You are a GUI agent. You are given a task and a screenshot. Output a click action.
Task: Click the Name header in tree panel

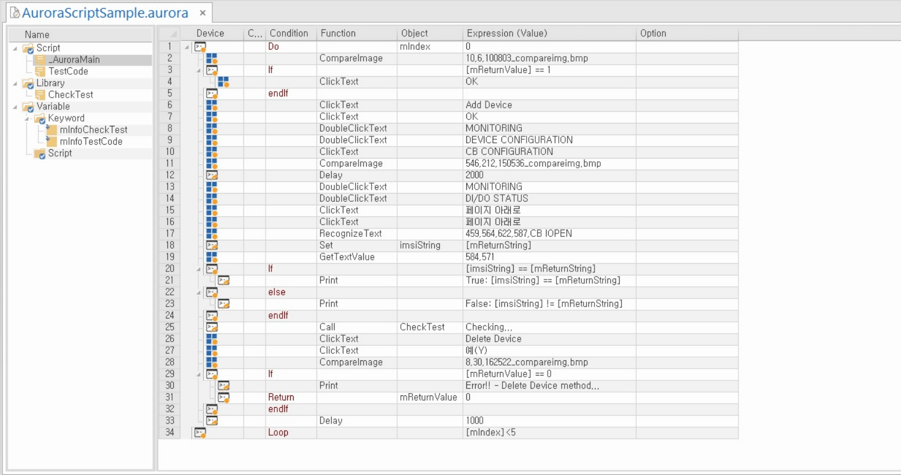click(80, 35)
